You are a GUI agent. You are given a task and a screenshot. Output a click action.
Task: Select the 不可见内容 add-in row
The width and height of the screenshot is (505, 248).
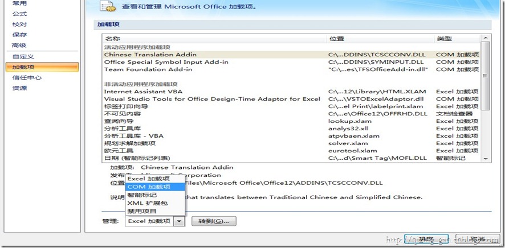[x=291, y=114]
